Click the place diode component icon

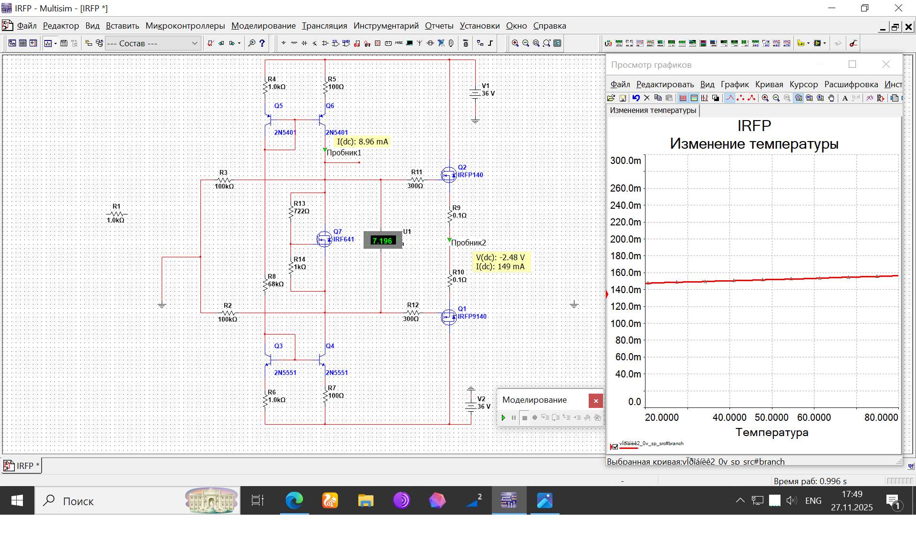click(304, 43)
